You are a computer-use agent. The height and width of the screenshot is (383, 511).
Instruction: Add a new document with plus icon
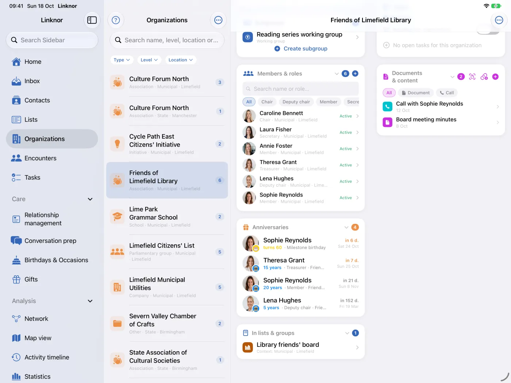tap(495, 77)
